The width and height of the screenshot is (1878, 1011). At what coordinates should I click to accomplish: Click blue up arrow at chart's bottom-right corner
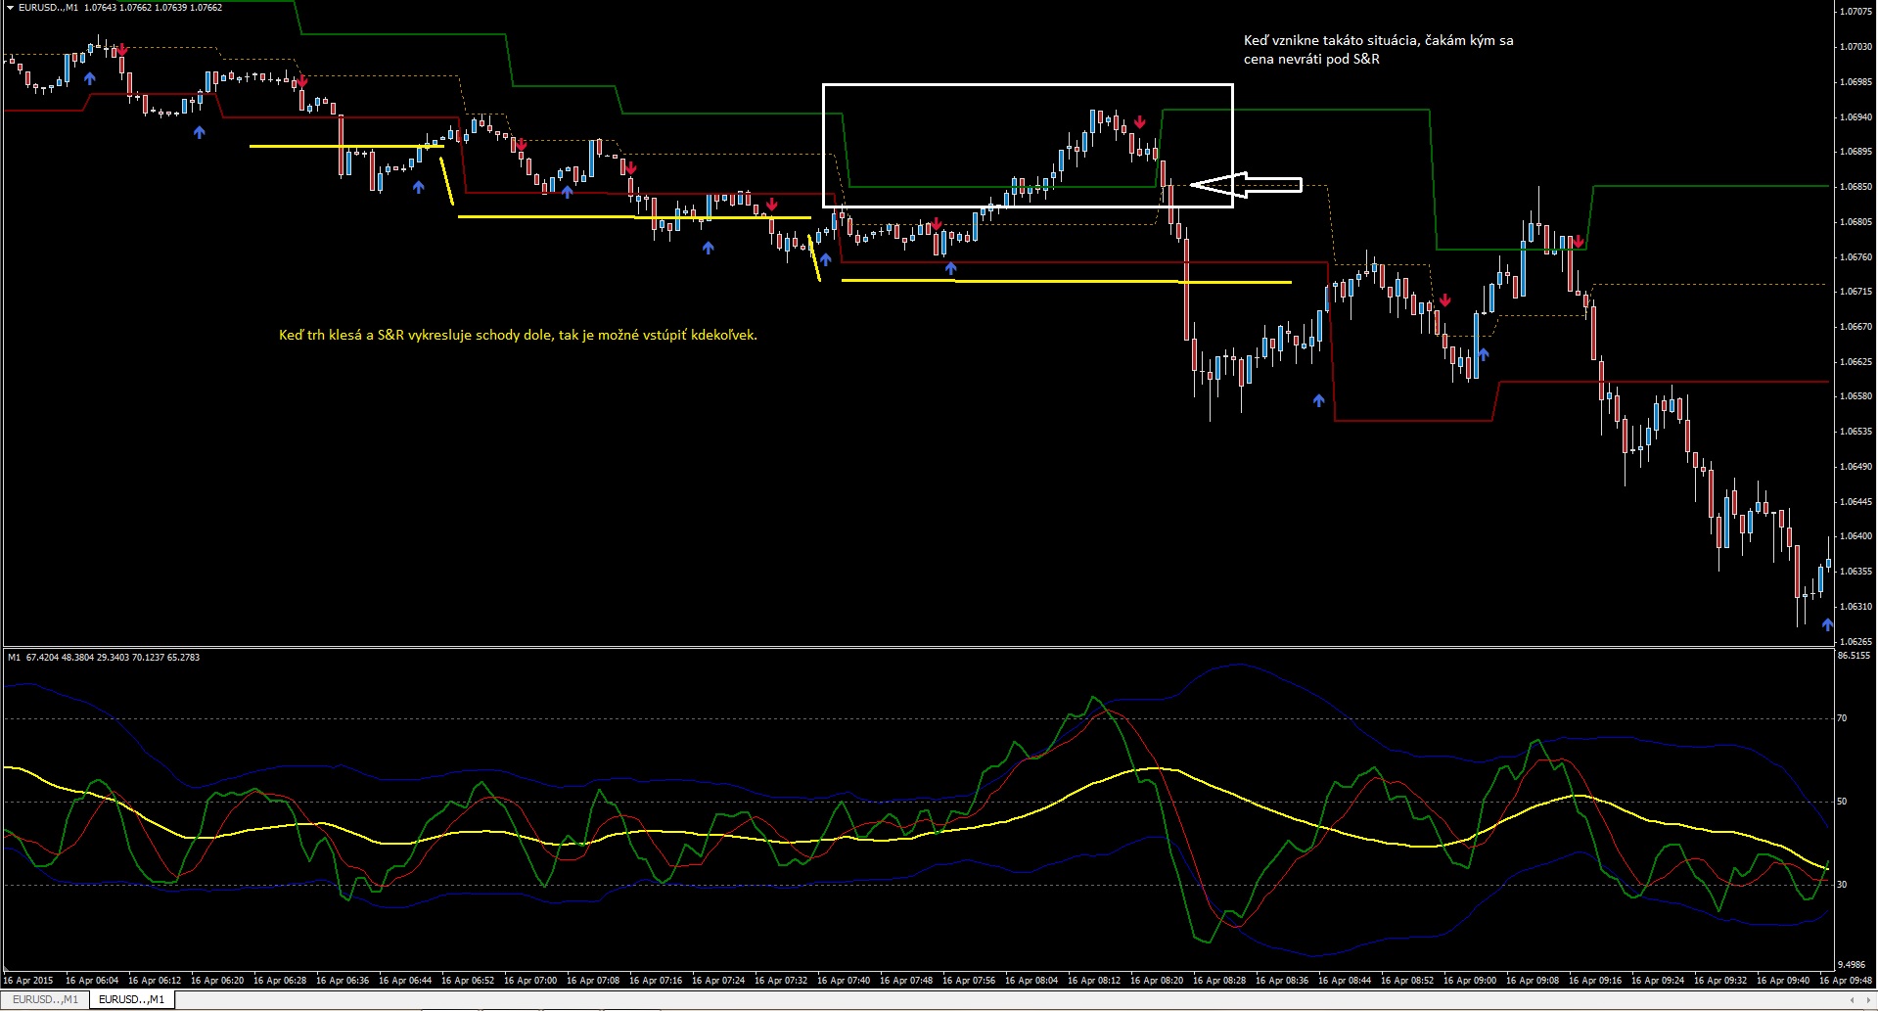click(1827, 625)
